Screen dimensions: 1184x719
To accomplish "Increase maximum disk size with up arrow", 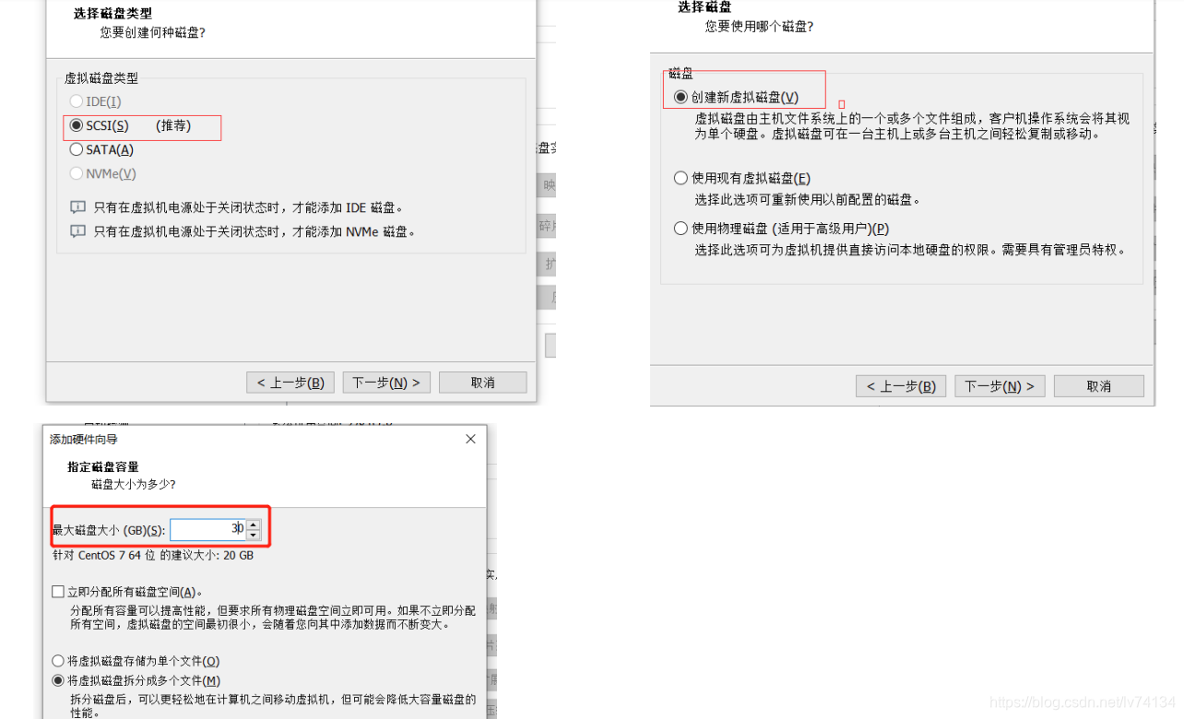I will tap(254, 525).
